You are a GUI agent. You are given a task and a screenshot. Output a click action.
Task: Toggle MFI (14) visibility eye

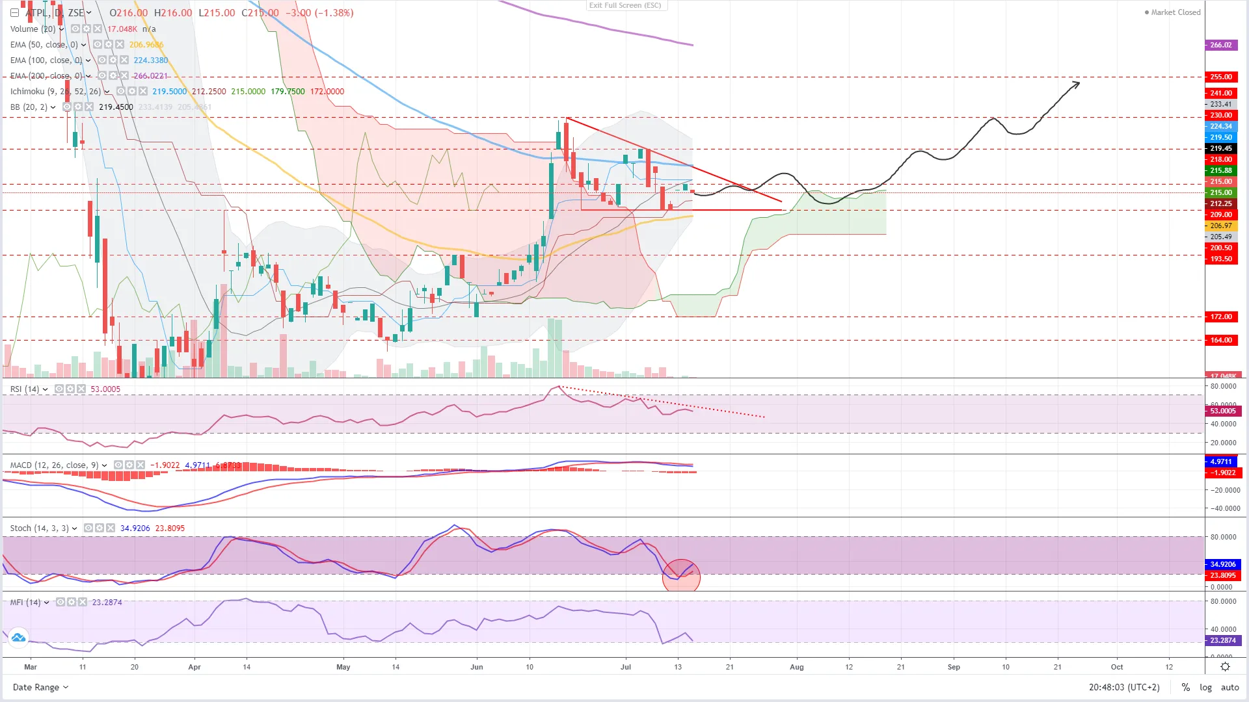[x=60, y=603]
